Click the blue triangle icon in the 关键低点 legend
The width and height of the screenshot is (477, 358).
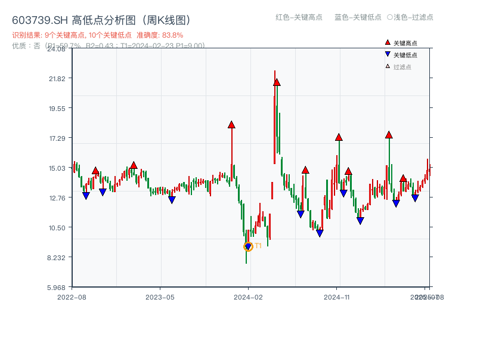tap(388, 54)
